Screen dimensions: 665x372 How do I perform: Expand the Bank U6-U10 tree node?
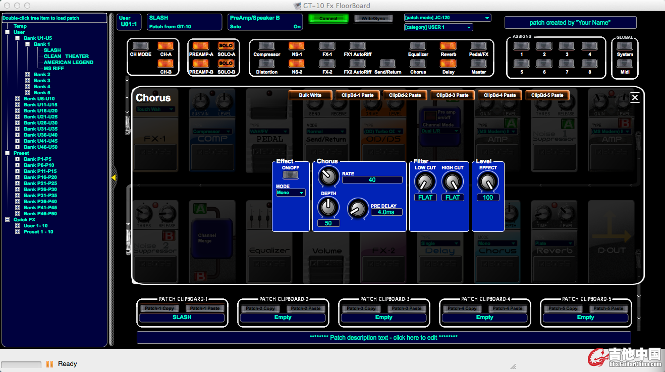pyautogui.click(x=18, y=99)
